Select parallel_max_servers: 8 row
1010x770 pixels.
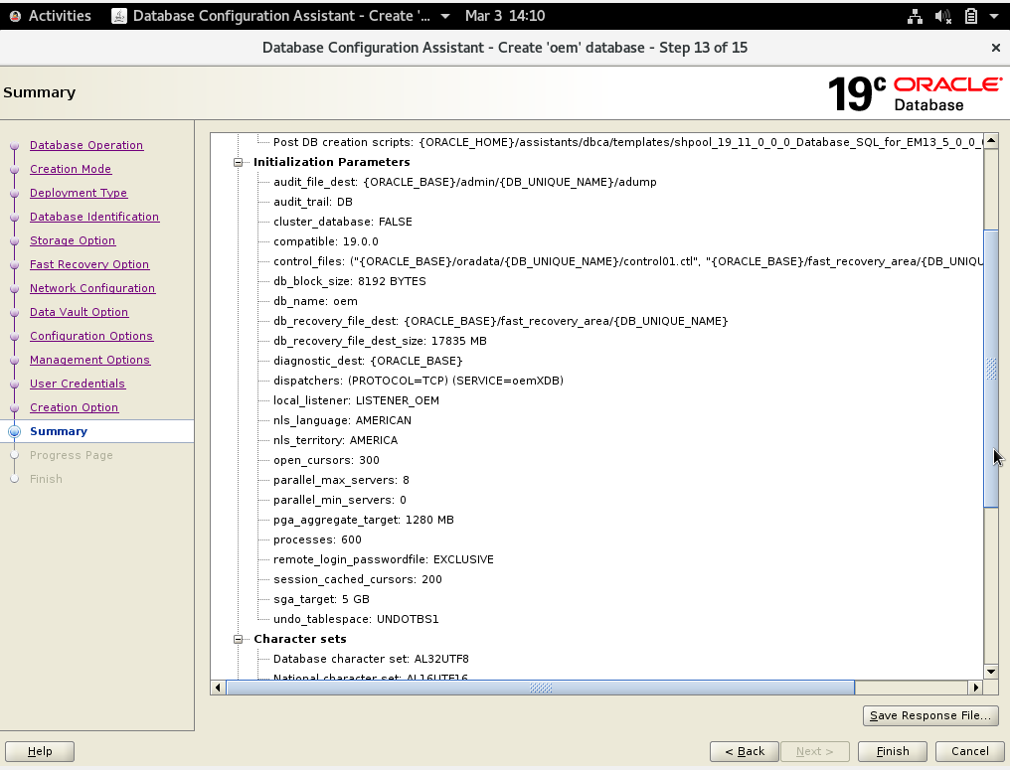pyautogui.click(x=341, y=481)
